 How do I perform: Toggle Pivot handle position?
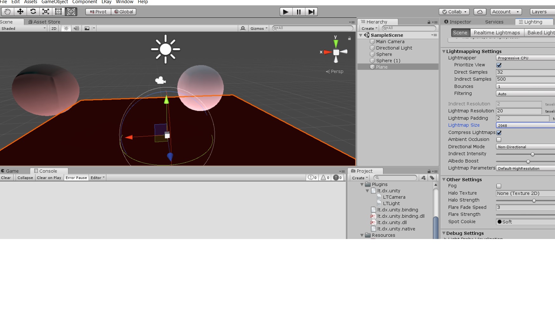point(98,12)
